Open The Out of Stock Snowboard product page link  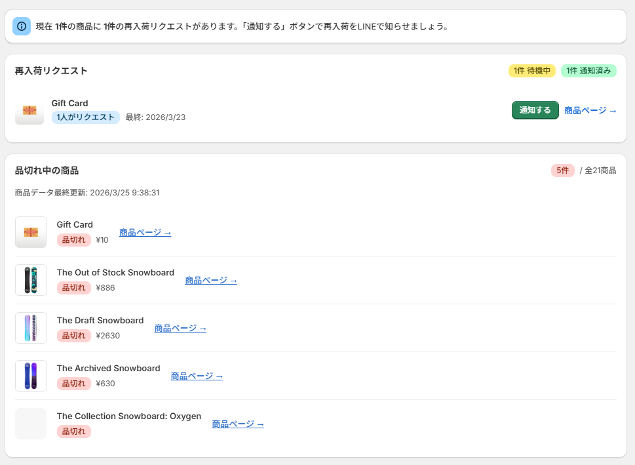coord(211,280)
